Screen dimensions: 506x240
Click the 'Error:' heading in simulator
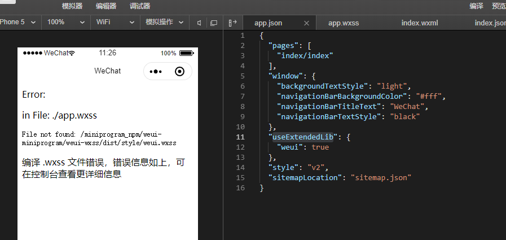[x=34, y=95]
